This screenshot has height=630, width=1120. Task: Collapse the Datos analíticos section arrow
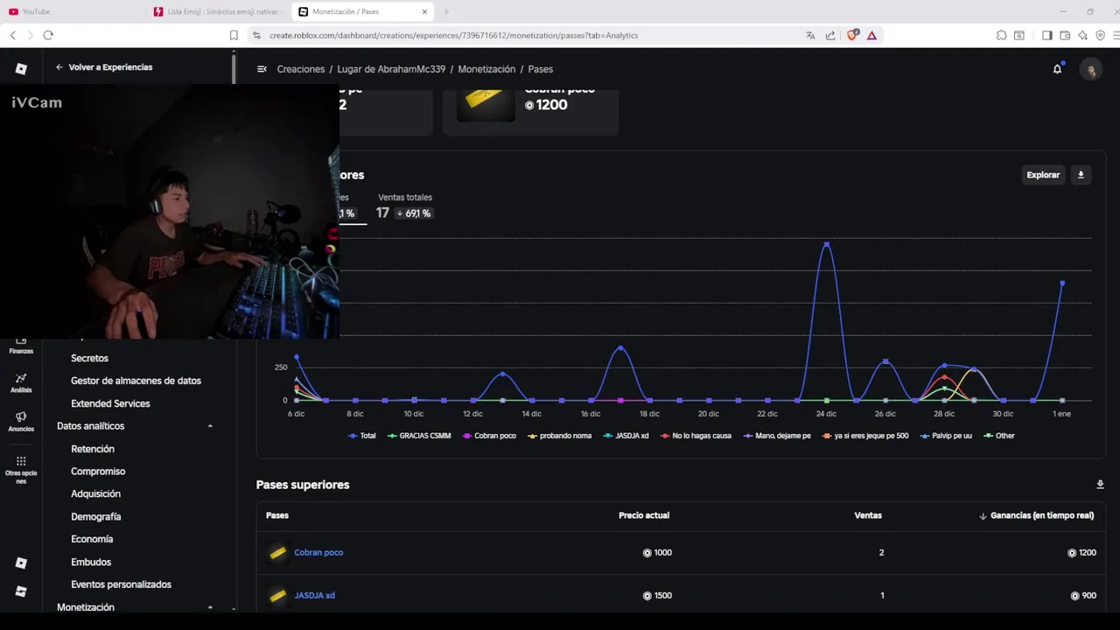210,426
